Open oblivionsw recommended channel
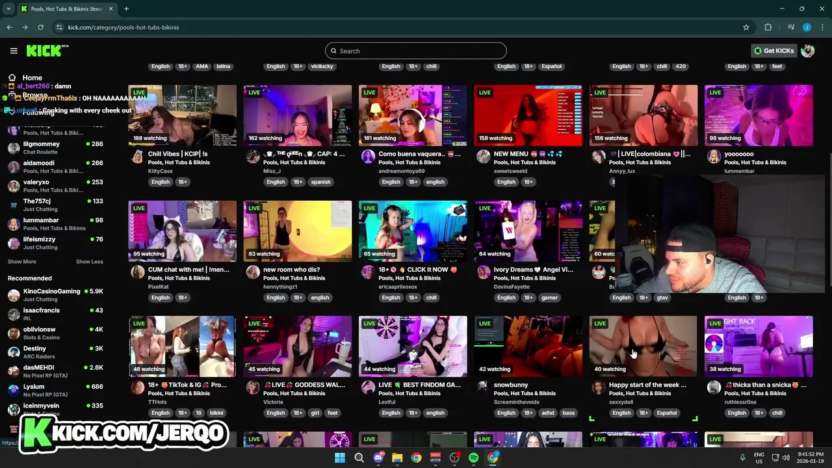 click(x=55, y=333)
